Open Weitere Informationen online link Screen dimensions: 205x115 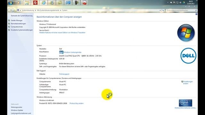pos(185,108)
